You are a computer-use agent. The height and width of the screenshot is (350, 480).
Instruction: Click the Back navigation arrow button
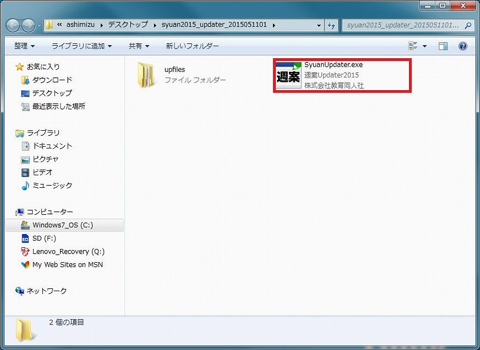pos(14,26)
